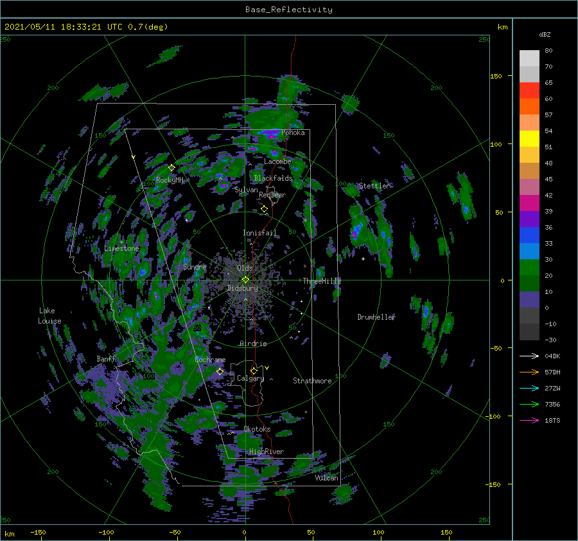Pick the bright green swatch above 20 dBZ
This screenshot has height=541, width=578.
coord(529,268)
